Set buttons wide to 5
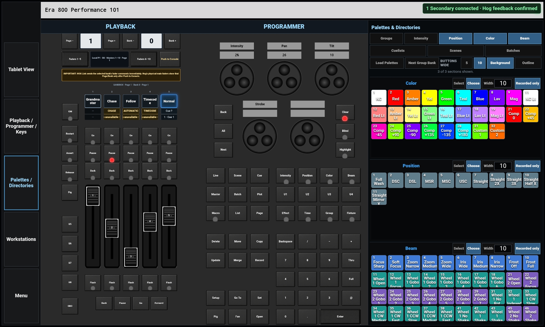Screen dimensions: 545x327 (467, 63)
